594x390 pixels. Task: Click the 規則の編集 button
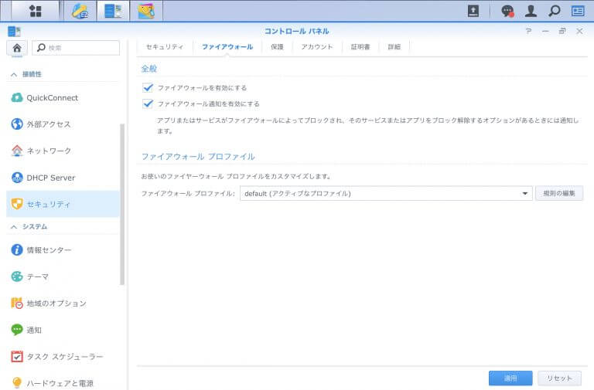[559, 193]
